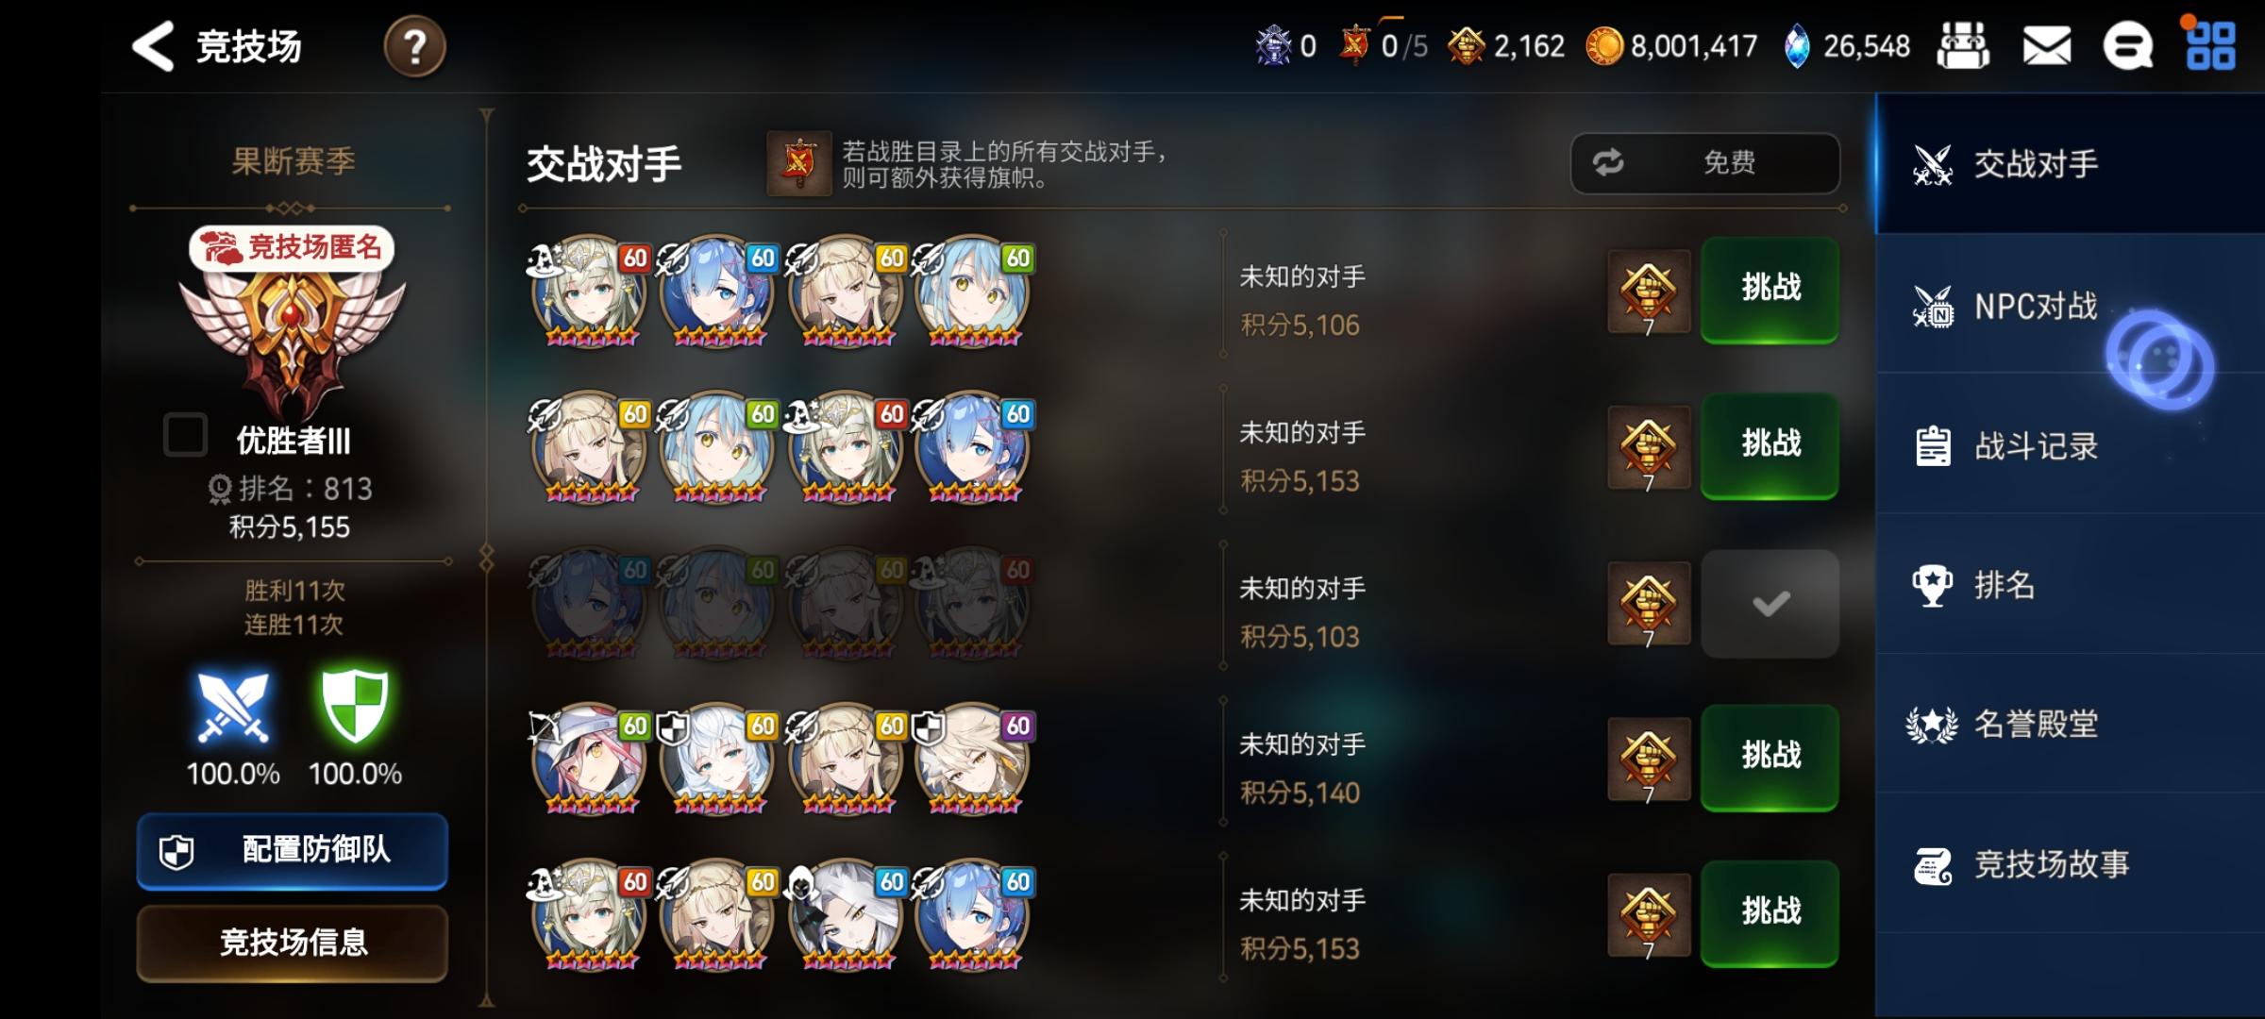Image resolution: width=2265 pixels, height=1019 pixels.
Task: Click the crossed swords attack team icon
Action: pos(233,707)
